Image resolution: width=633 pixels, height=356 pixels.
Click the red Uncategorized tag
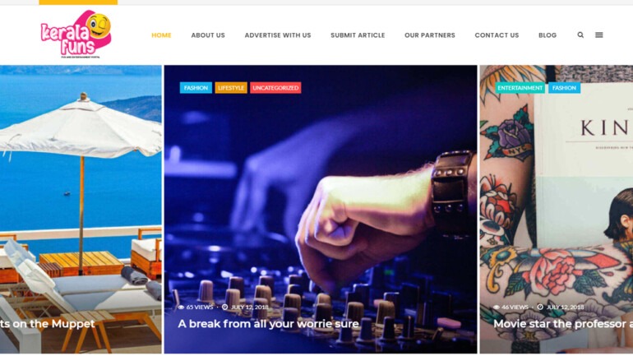click(x=275, y=88)
